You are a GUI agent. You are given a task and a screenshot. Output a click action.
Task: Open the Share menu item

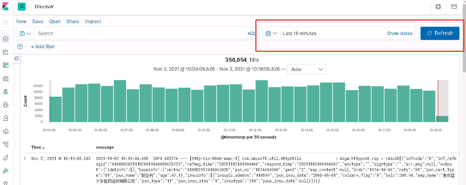(x=73, y=21)
